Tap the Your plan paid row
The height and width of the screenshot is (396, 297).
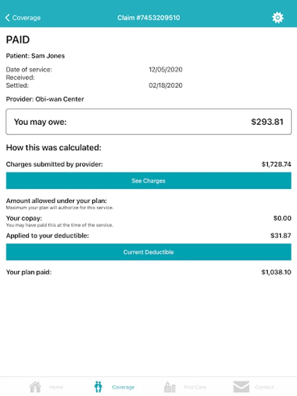coord(149,272)
